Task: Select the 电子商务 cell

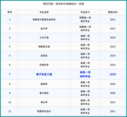Action: (x=44, y=93)
